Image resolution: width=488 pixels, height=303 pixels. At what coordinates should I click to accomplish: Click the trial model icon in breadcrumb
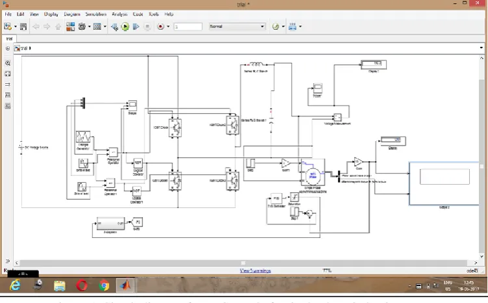[x=17, y=48]
